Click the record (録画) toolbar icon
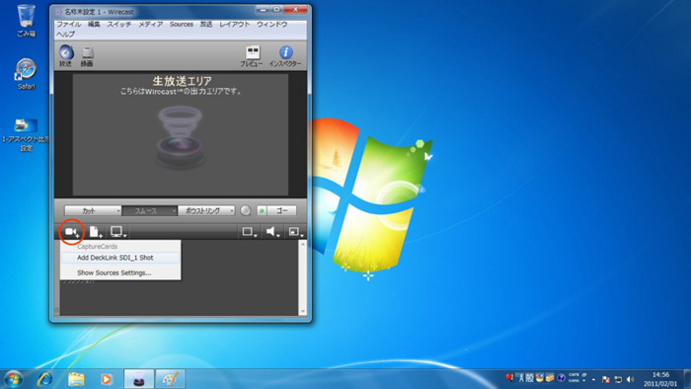The height and width of the screenshot is (389, 691). tap(87, 56)
